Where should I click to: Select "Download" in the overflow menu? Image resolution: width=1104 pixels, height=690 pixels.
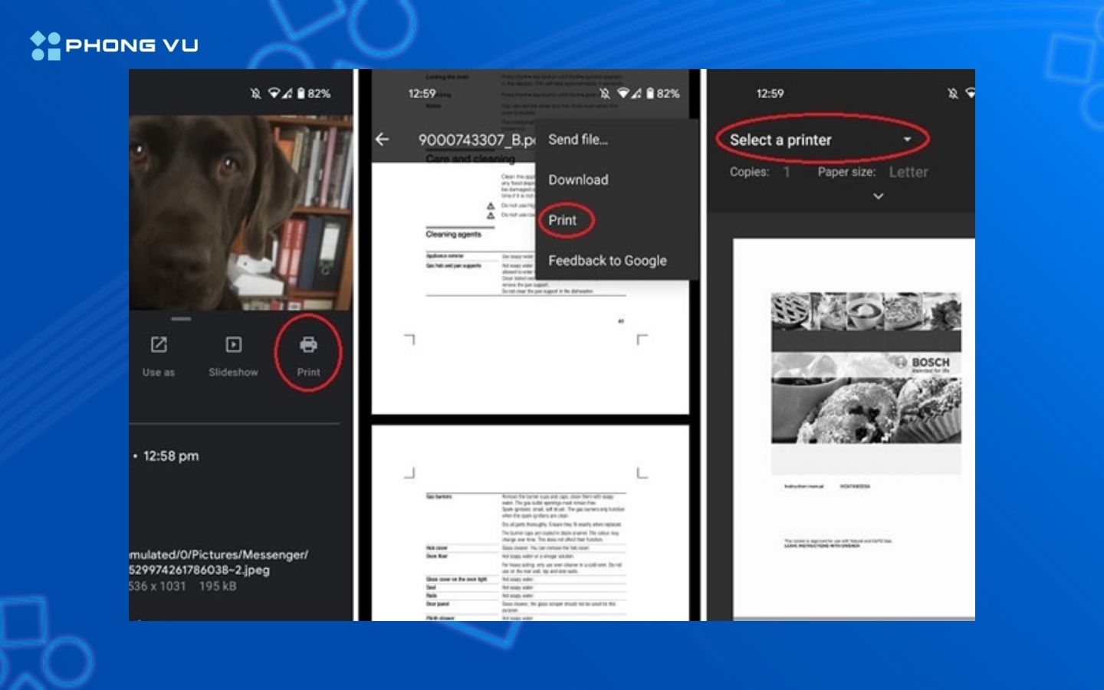(578, 180)
